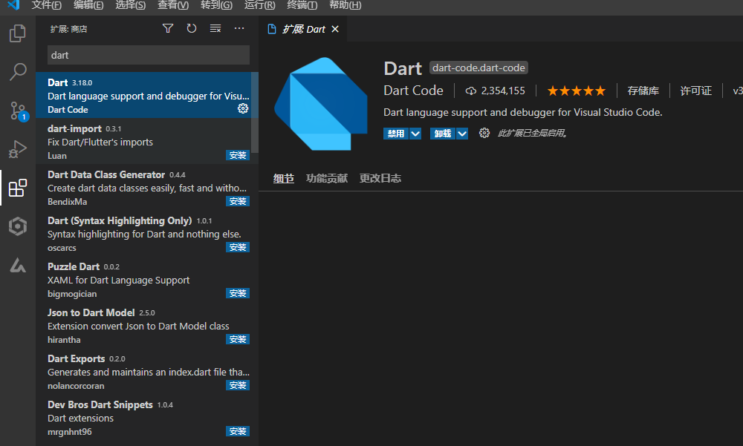The height and width of the screenshot is (446, 743).
Task: Select the dart-import list entry
Action: click(x=147, y=141)
